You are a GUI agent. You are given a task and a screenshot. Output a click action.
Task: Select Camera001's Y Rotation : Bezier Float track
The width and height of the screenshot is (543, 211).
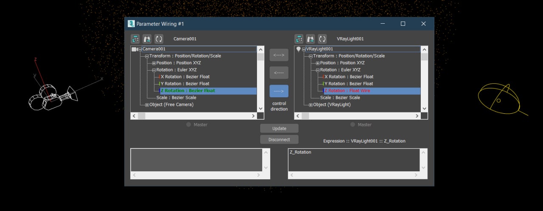click(185, 84)
